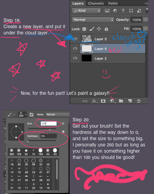Click the pixel layer filter icon

[107, 11]
